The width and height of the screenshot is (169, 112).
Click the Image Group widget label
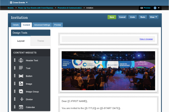[32, 92]
